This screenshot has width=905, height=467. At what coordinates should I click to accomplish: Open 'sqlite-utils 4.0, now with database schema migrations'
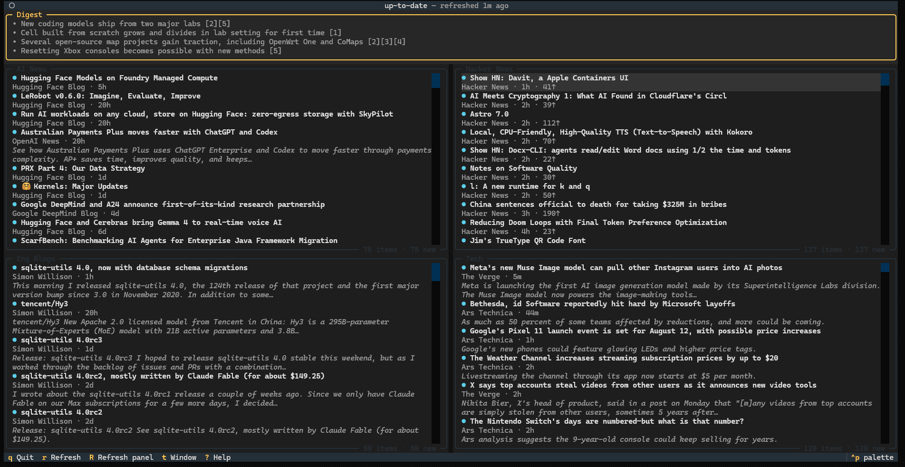pos(134,268)
